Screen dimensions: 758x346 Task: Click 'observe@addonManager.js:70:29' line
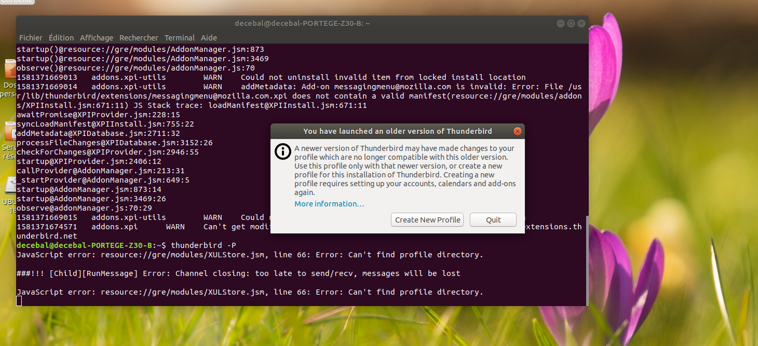[x=84, y=208]
